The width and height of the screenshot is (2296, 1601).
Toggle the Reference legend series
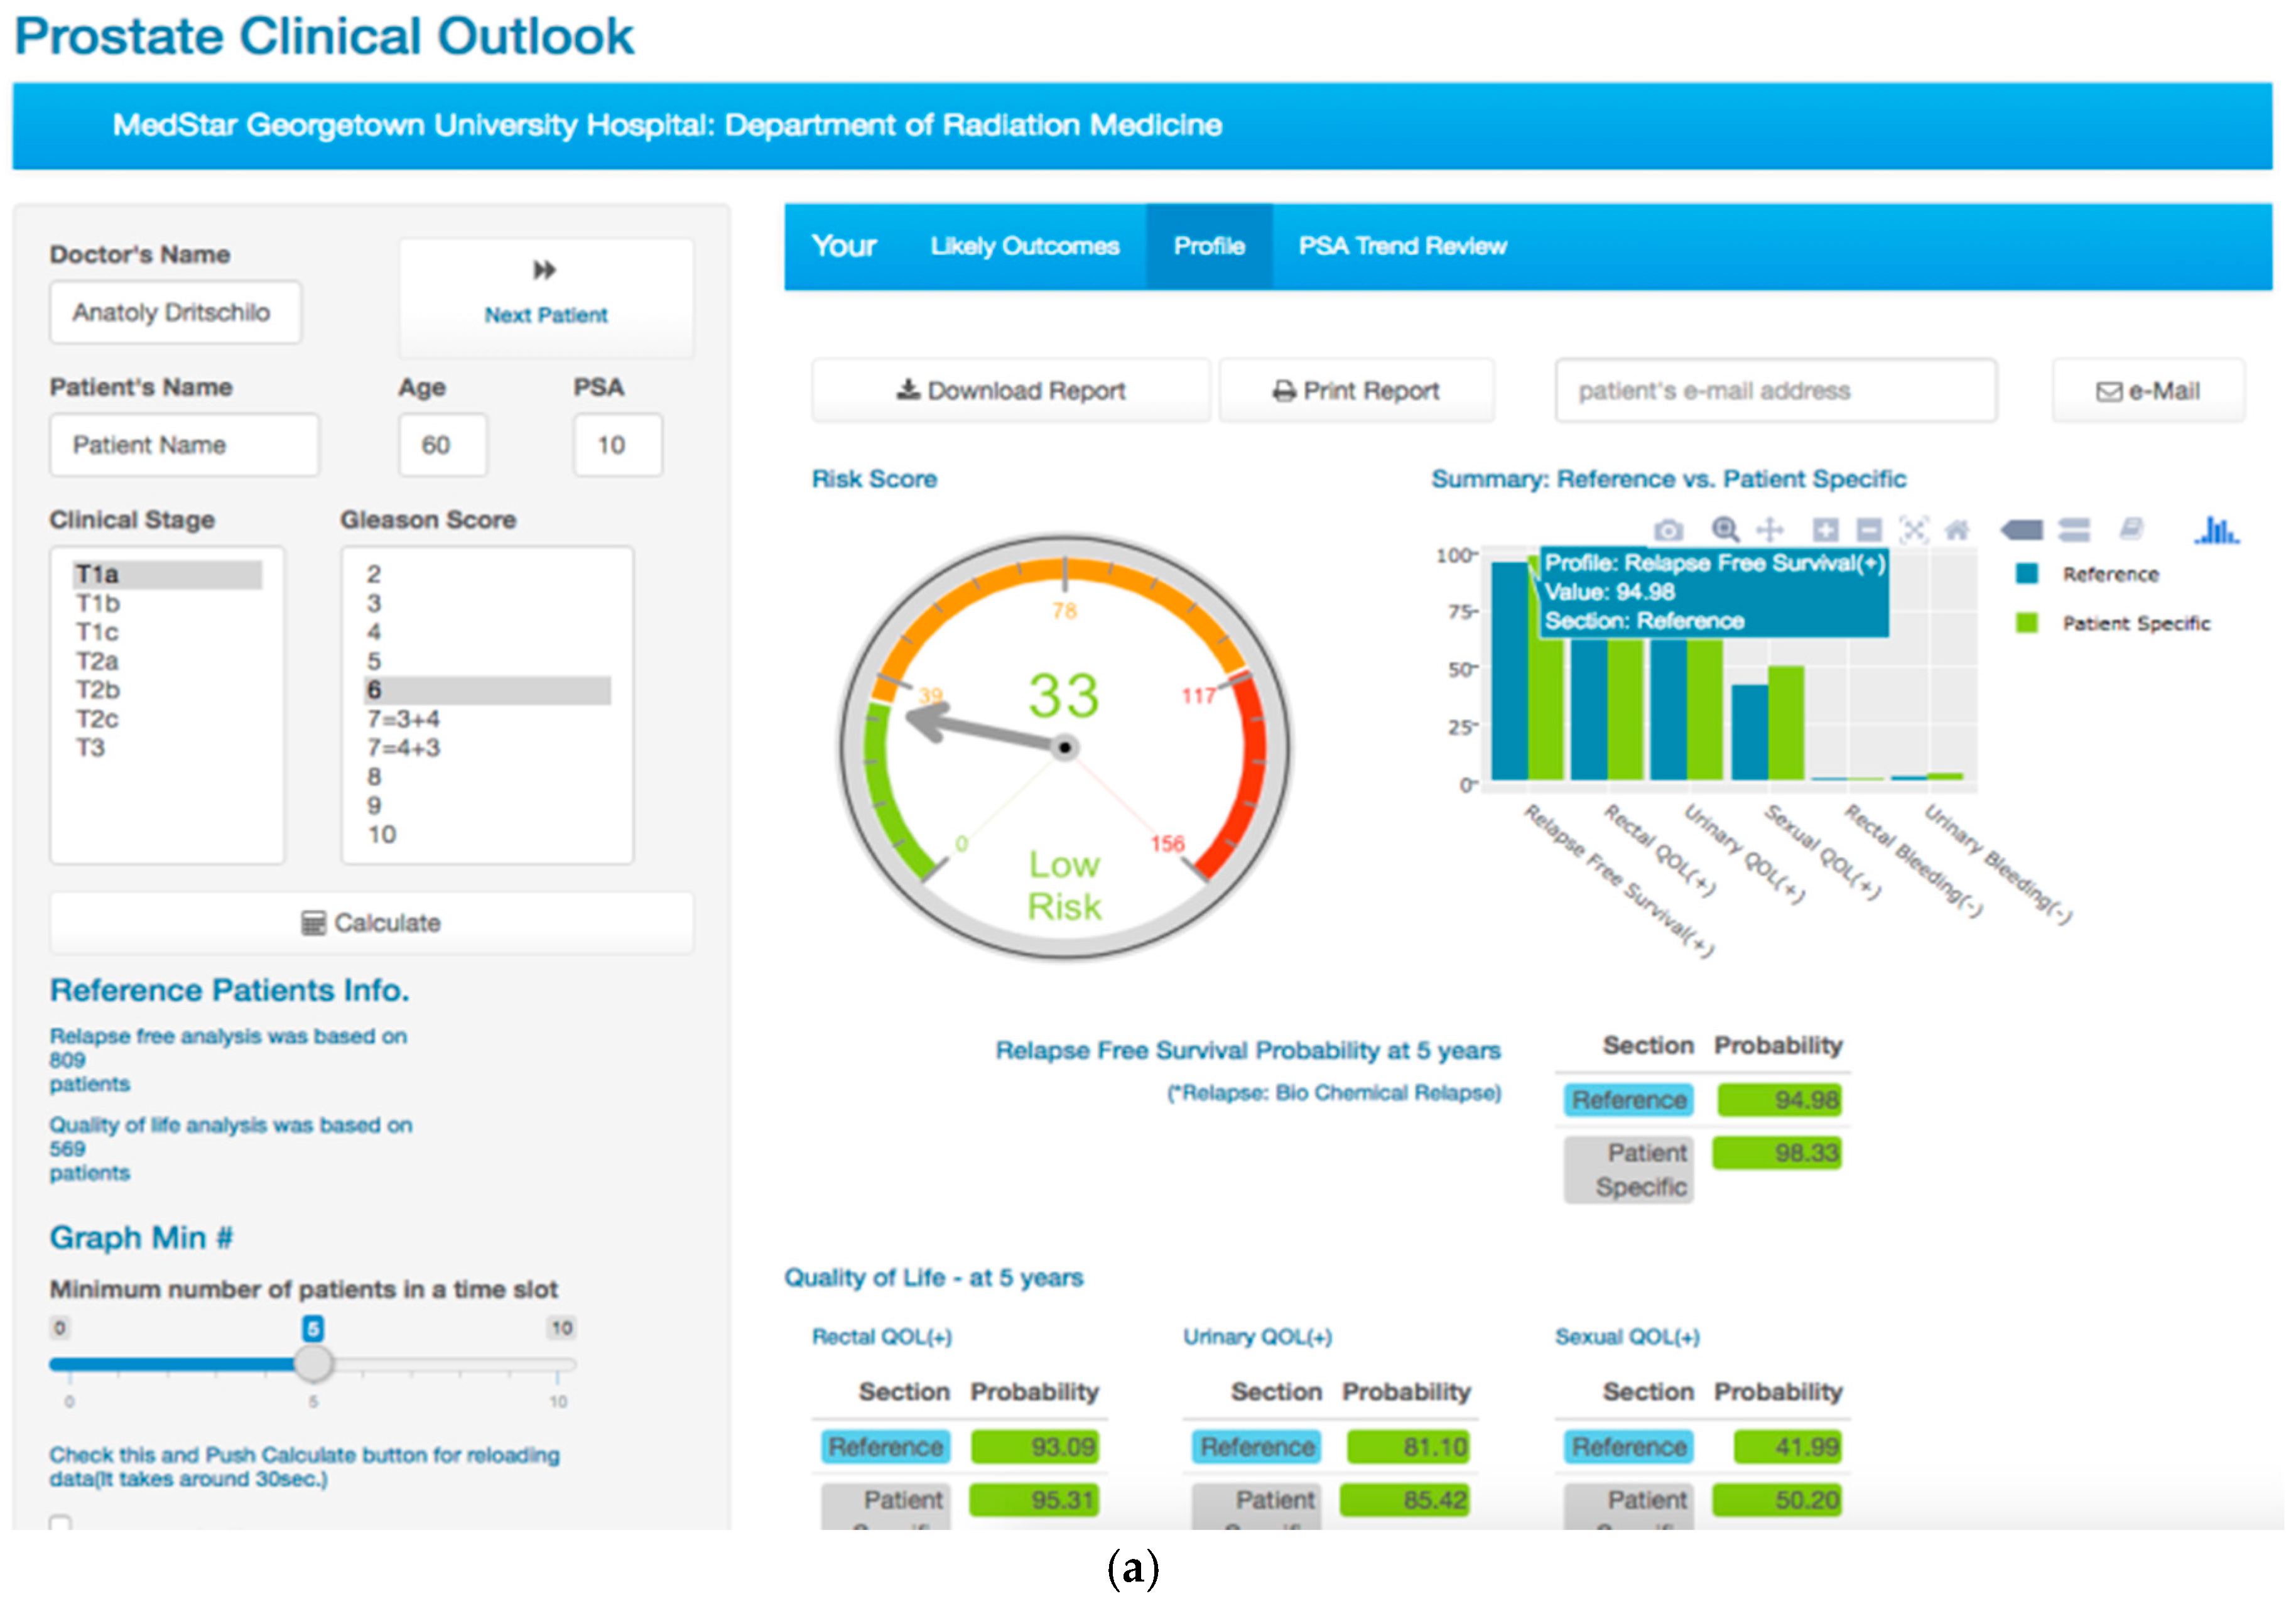click(x=2110, y=574)
